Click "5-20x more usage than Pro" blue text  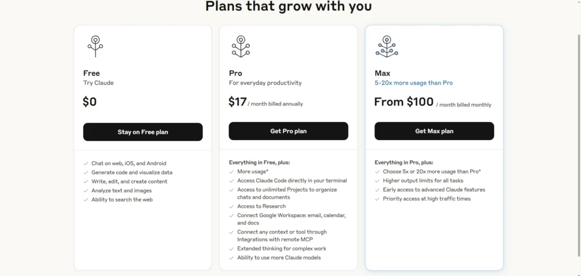coord(414,83)
